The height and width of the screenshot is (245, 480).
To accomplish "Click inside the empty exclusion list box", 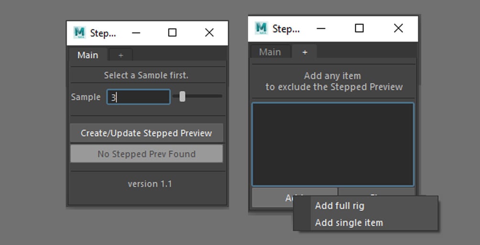I will (333, 144).
